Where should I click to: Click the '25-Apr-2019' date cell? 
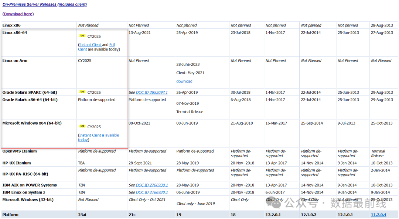187,32
